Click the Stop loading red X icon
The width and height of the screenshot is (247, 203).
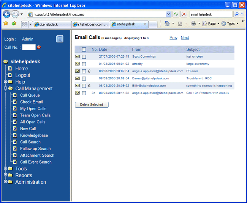click(x=184, y=14)
